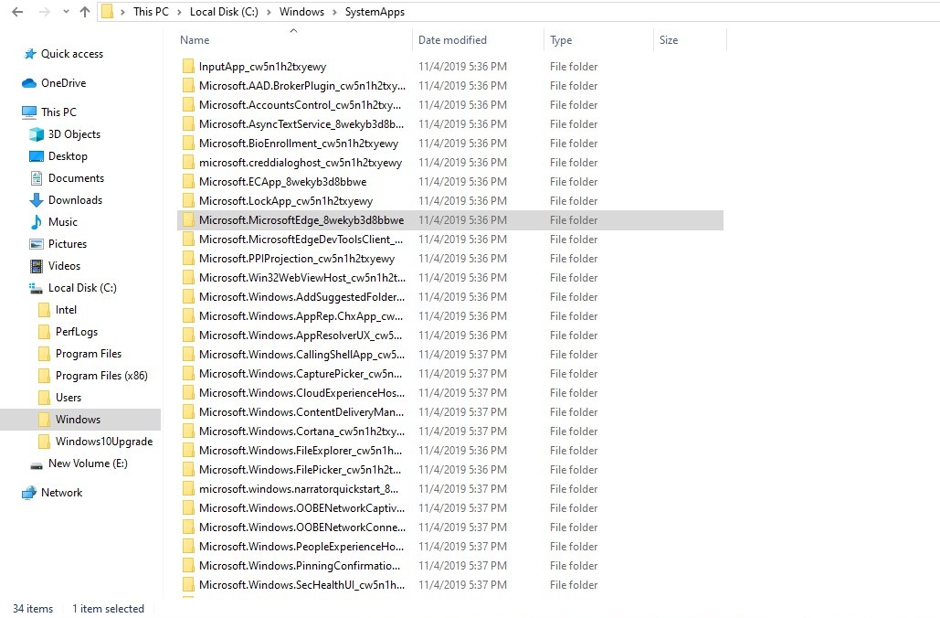Click the address bar folder icon

107,11
